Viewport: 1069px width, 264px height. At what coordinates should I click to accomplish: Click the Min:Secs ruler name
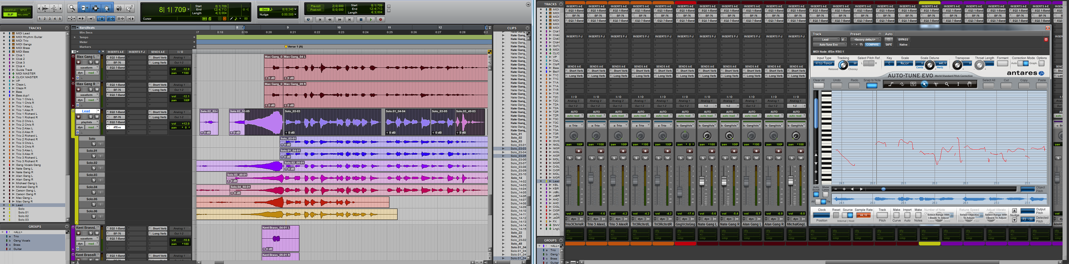(x=86, y=33)
